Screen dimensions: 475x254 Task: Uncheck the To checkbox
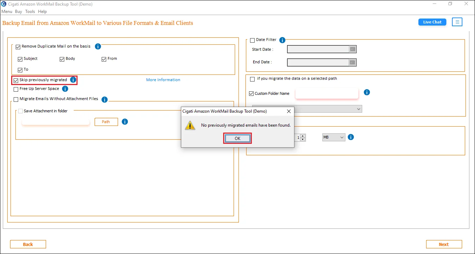click(x=20, y=70)
